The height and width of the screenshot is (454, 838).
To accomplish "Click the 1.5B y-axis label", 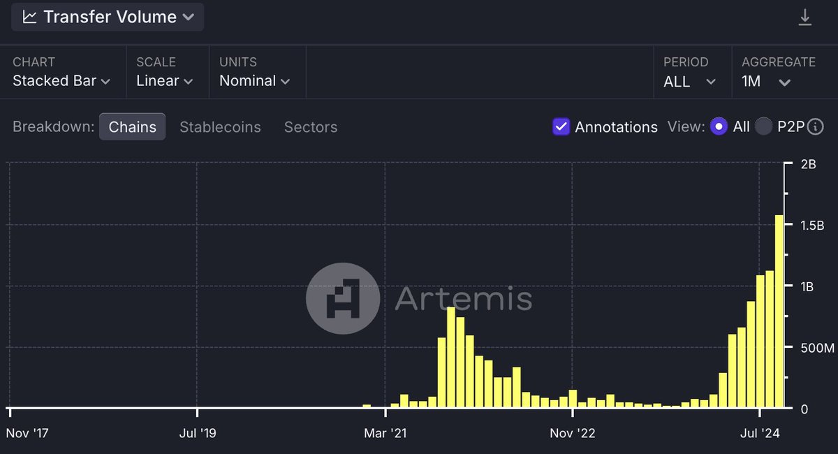I will [813, 226].
